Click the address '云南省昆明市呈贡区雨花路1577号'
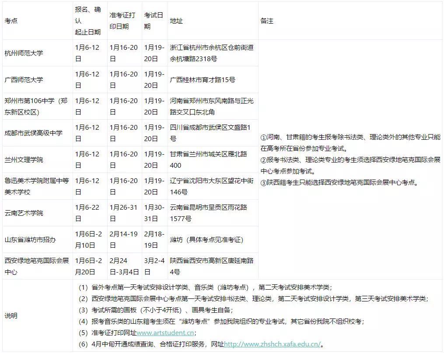Screen dimensions: 444x353 pos(208,213)
